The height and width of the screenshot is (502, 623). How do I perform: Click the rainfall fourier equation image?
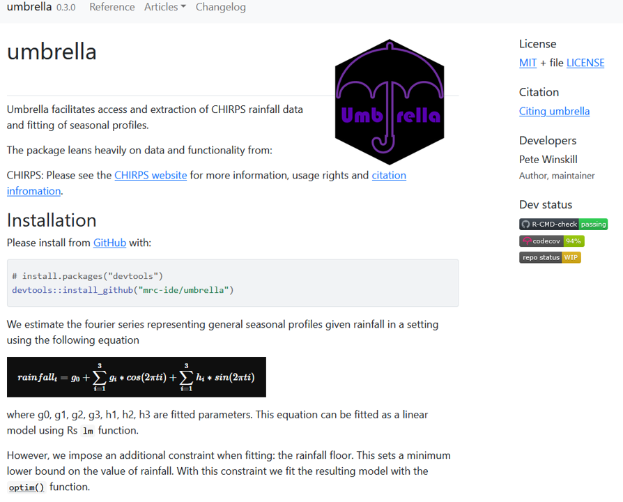pyautogui.click(x=137, y=377)
